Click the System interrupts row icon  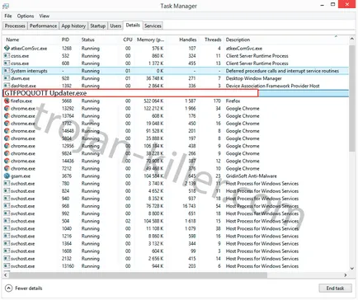[x=7, y=71]
